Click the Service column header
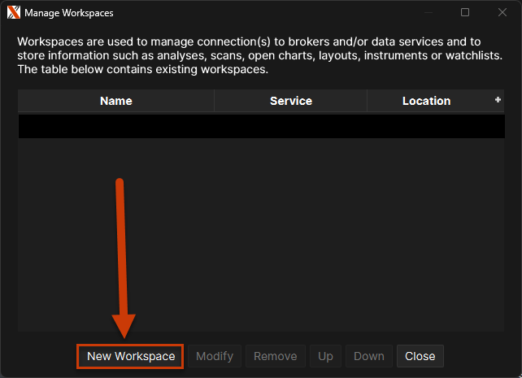 (x=290, y=101)
